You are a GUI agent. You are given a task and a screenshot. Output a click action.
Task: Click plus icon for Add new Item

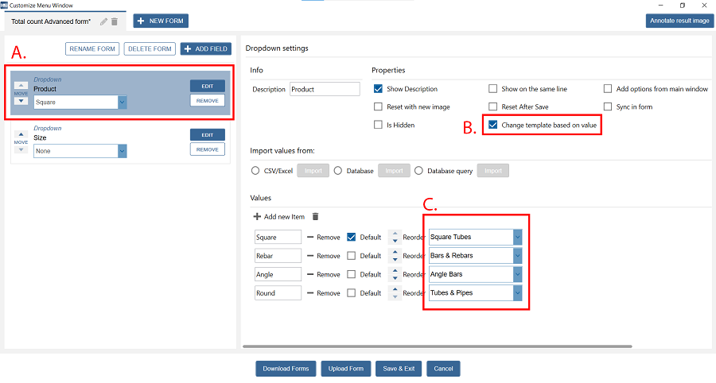click(x=257, y=216)
